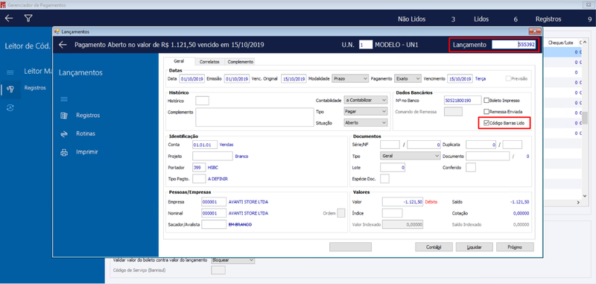Enable the Boleto Impresso checkbox
Screen dimensions: 596x284
[x=486, y=101]
